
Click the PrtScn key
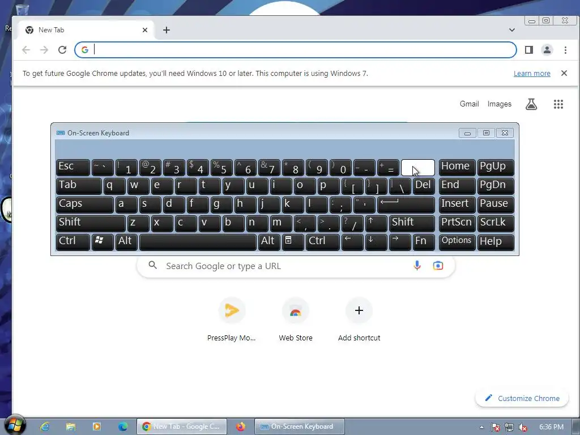(457, 223)
